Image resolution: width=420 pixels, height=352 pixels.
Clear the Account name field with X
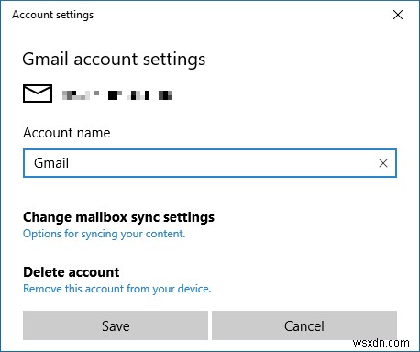(x=383, y=163)
